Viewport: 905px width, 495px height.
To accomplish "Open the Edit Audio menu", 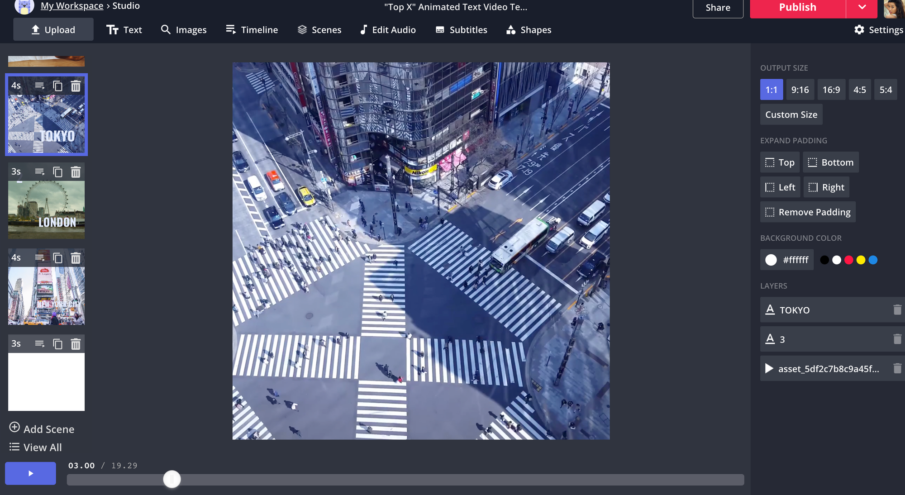I will click(x=388, y=30).
